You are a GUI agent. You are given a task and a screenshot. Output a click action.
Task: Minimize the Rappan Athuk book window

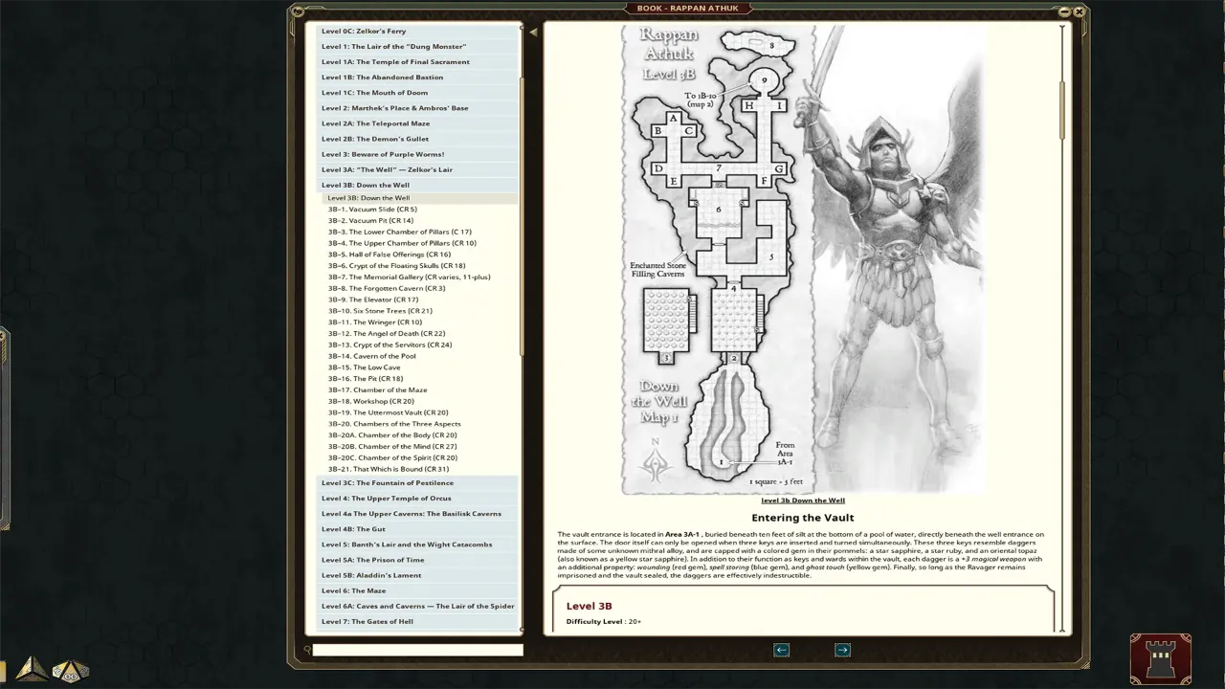[1065, 11]
